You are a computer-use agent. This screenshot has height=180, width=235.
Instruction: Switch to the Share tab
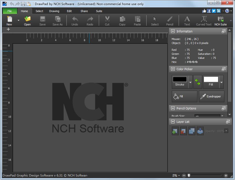[x=84, y=11]
